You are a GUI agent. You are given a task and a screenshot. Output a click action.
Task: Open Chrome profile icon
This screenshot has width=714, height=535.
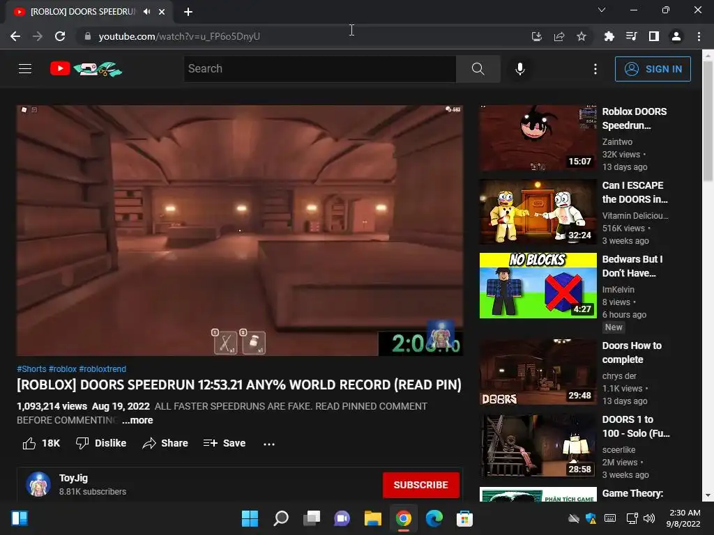tap(676, 36)
